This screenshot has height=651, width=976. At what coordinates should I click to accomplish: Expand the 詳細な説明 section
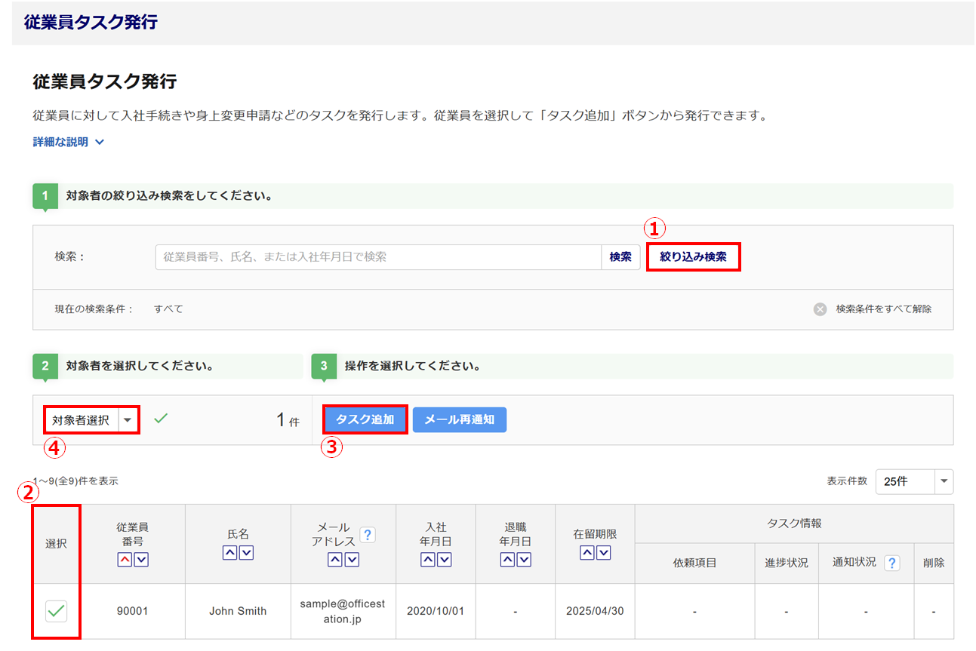[68, 142]
